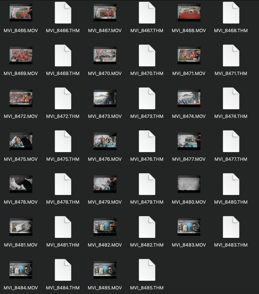Click the file name MVI_8482.MOV

pos(105,245)
